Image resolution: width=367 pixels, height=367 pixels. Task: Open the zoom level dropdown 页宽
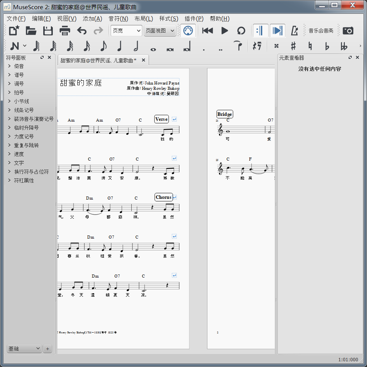126,31
